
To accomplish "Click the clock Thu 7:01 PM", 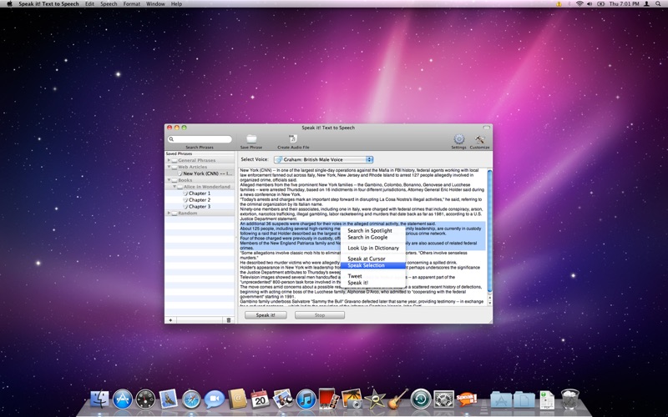I will pos(624,4).
